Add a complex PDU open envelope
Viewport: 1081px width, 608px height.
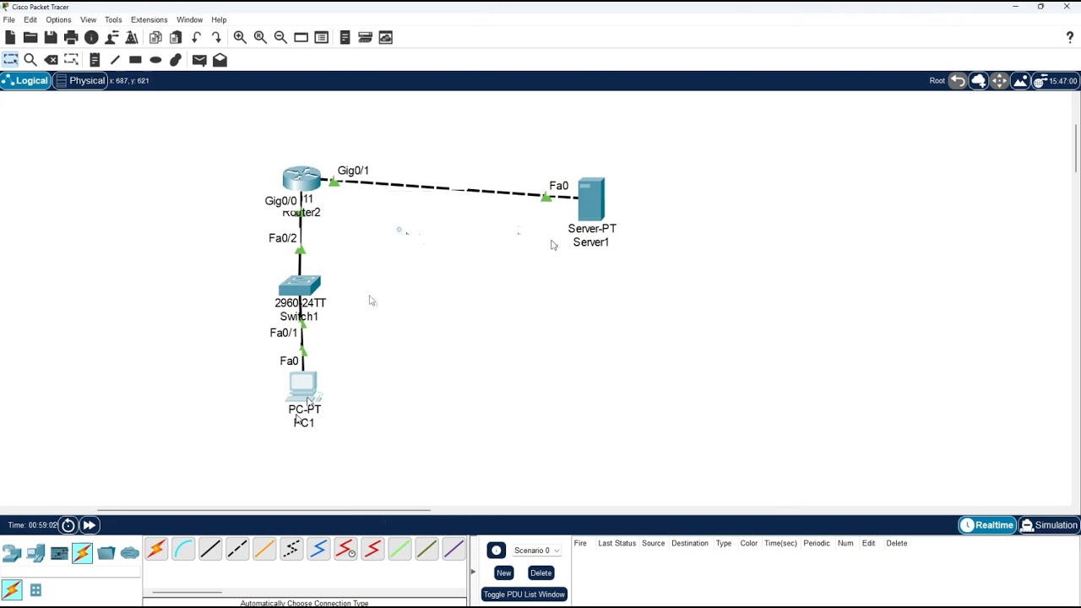(x=220, y=60)
